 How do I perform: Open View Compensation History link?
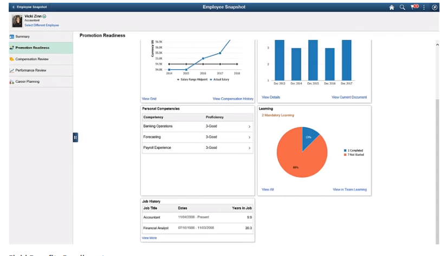point(233,99)
